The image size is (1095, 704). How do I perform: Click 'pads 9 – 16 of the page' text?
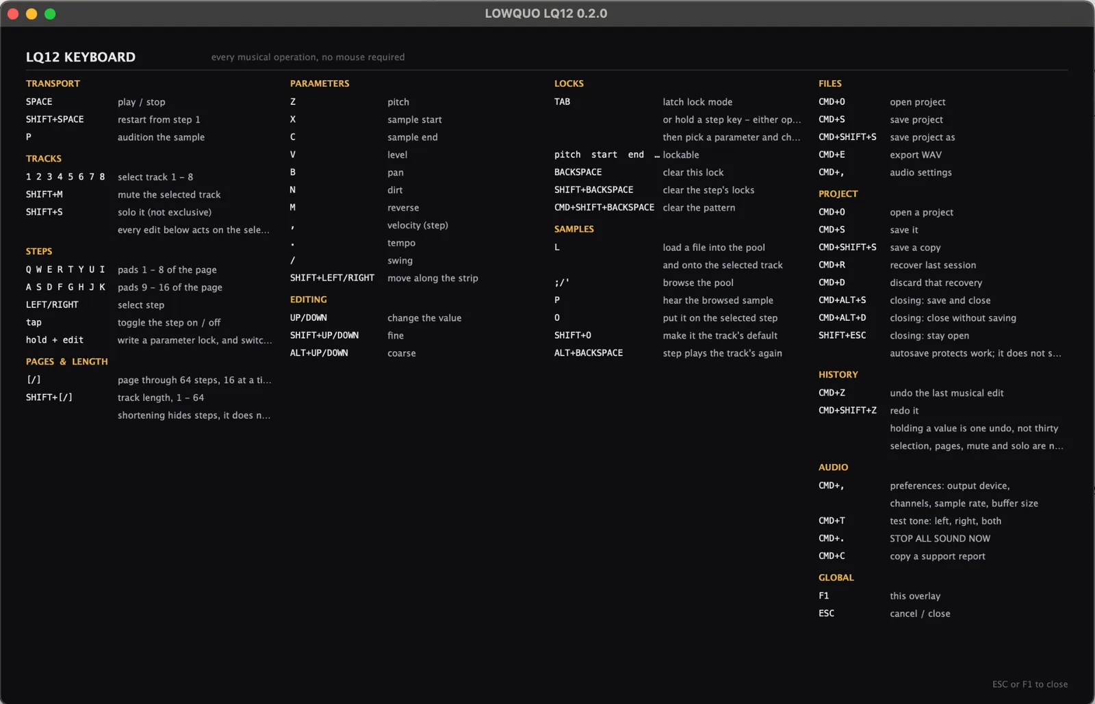coord(170,287)
